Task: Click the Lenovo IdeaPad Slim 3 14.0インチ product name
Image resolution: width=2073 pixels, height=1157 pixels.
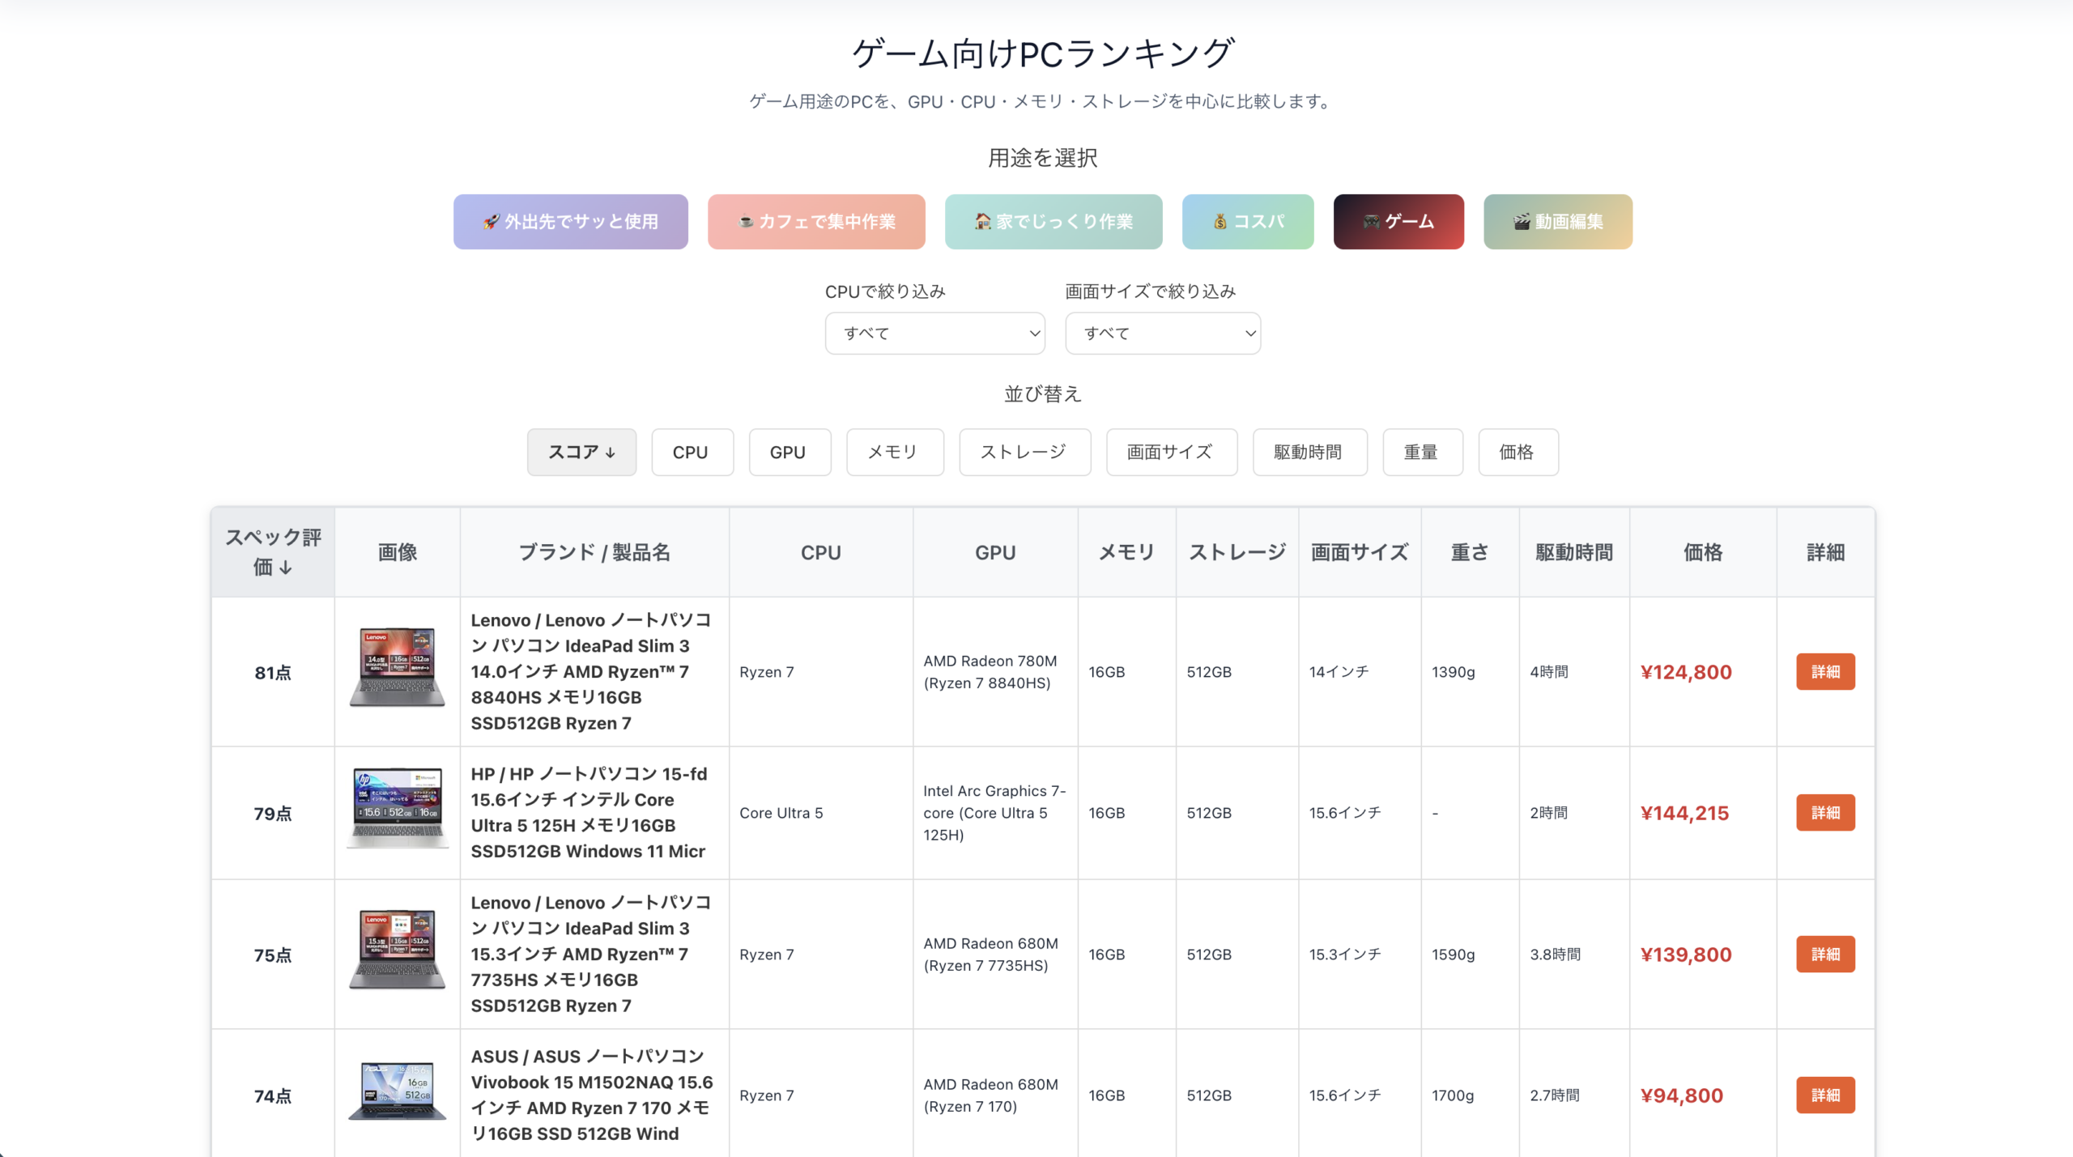Action: click(x=592, y=671)
